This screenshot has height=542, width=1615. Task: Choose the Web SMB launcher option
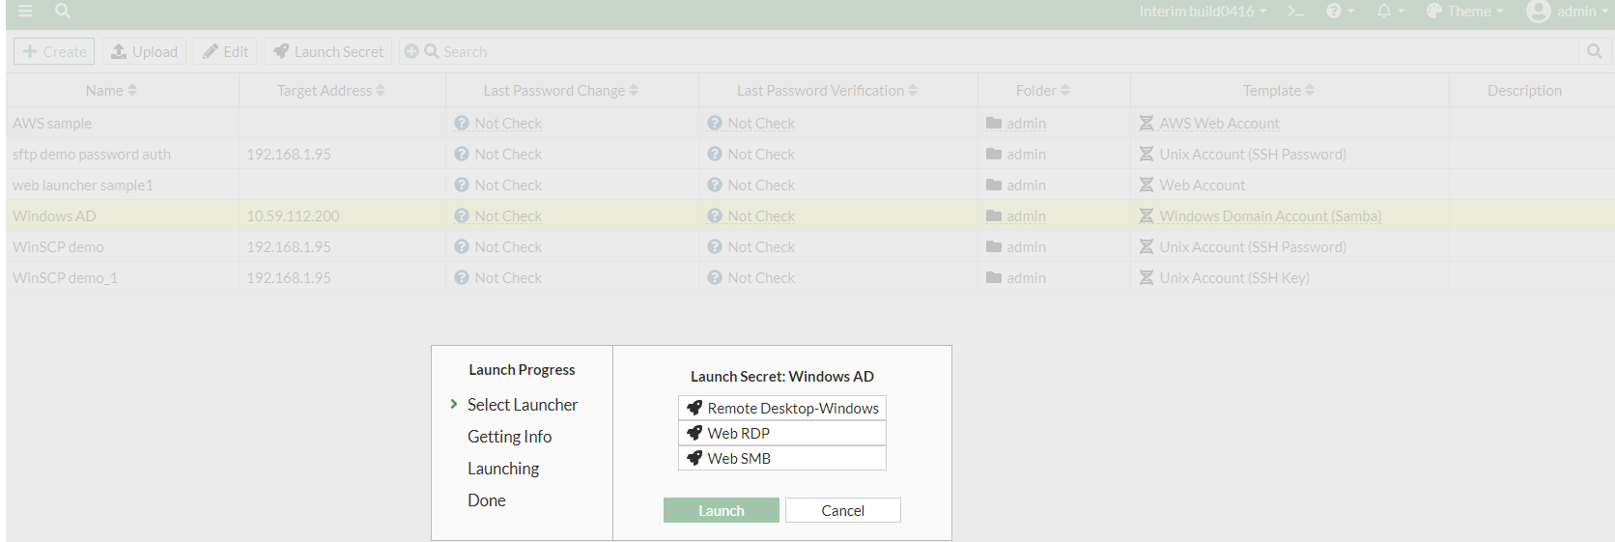782,458
